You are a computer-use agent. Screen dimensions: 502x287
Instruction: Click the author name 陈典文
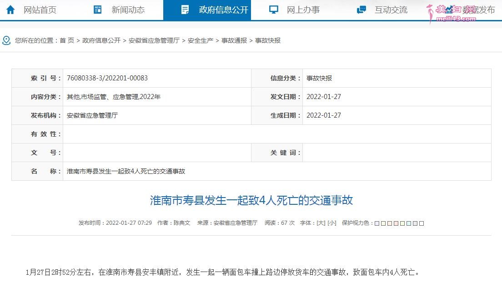pos(182,223)
